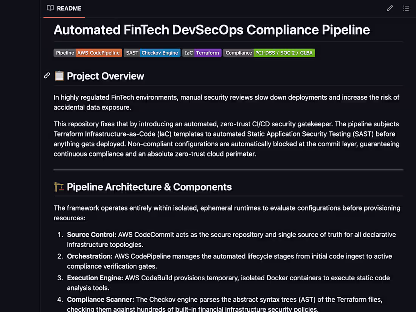Screen dimensions: 416x312
Task: Click the bold 'Compliance Scanner:' label
Action: point(101,300)
